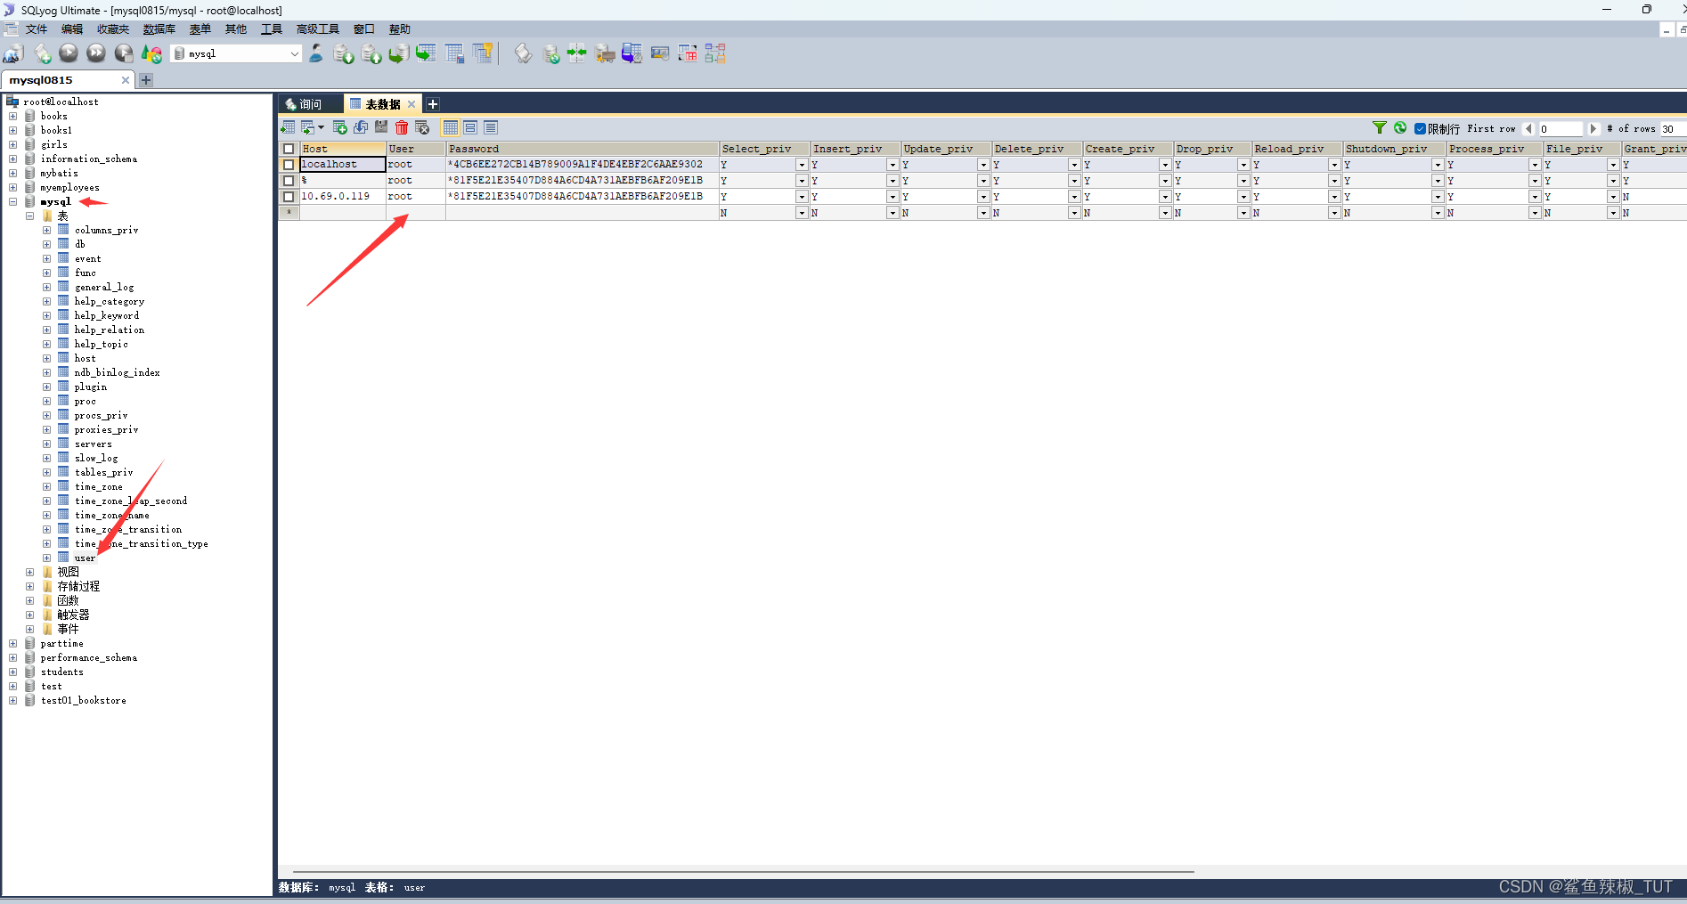Viewport: 1687px width, 904px height.
Task: Open Create_priv dropdown in the % row
Action: [1165, 181]
